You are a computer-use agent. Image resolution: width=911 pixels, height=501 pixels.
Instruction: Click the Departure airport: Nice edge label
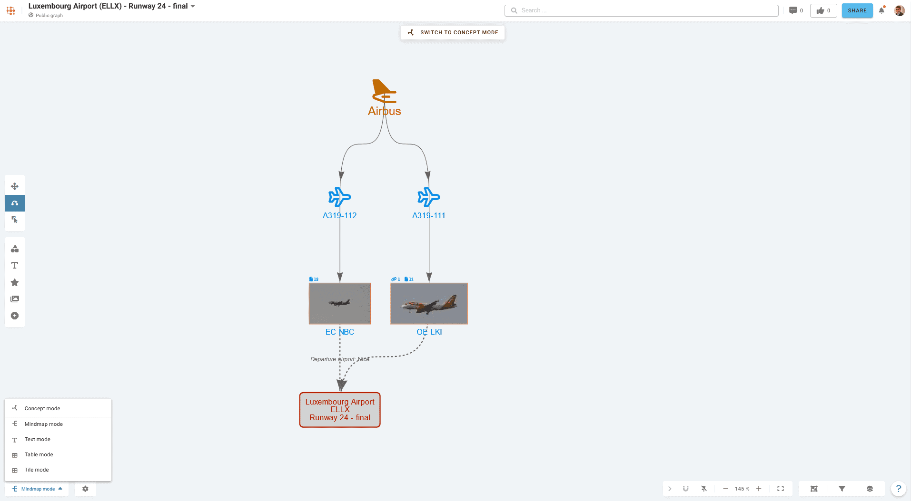(340, 359)
